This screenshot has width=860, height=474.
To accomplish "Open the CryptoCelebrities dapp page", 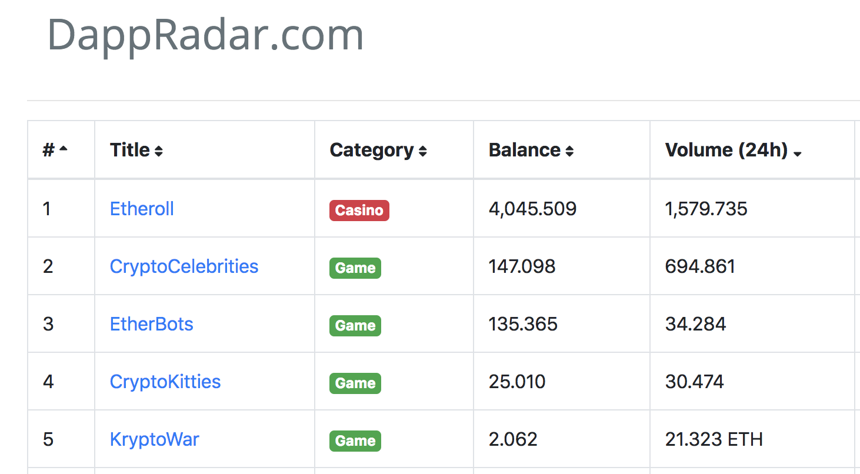I will click(x=184, y=266).
